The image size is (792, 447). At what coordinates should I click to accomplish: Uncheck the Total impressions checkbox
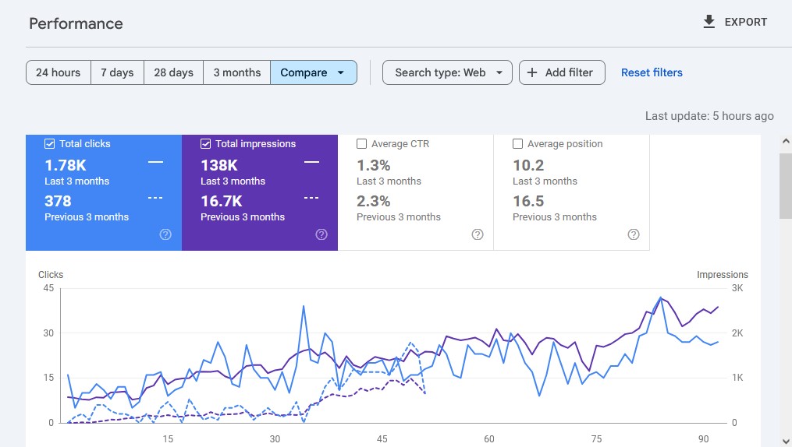(x=206, y=144)
